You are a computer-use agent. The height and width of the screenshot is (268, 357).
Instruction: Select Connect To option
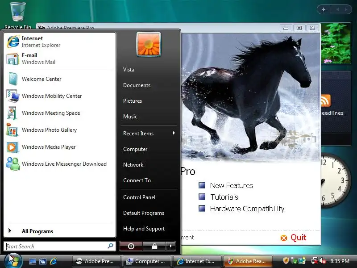click(x=137, y=180)
